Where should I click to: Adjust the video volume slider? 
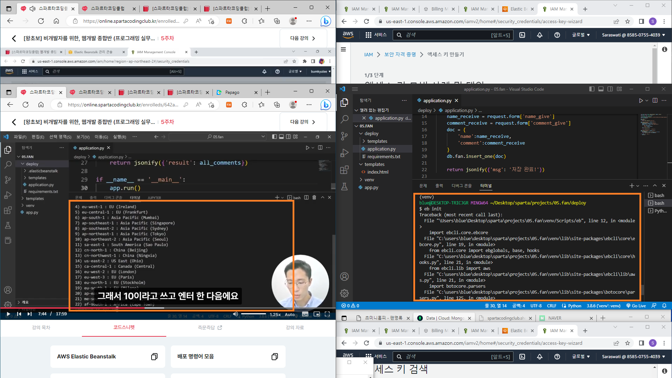(x=253, y=314)
